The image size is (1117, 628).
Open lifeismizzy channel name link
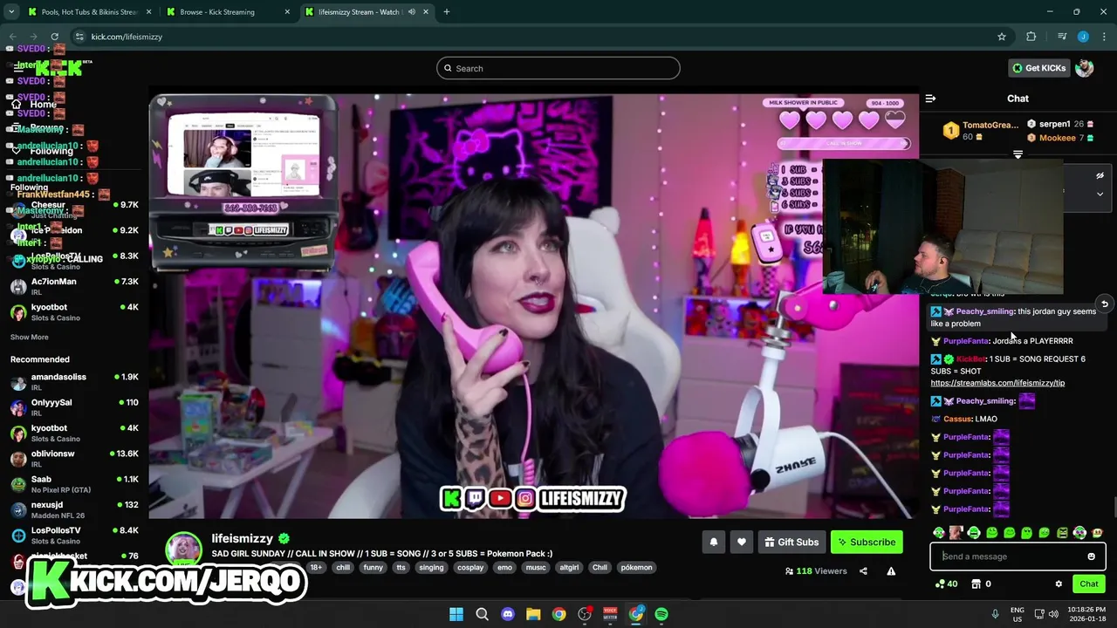point(243,539)
